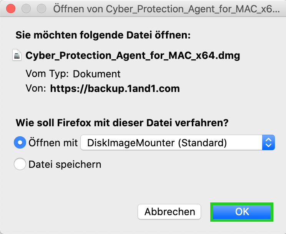Click the Cyber_Protection_Agent_for_MAC_x64.dmg file name
Image resolution: width=286 pixels, height=234 pixels.
pyautogui.click(x=133, y=55)
